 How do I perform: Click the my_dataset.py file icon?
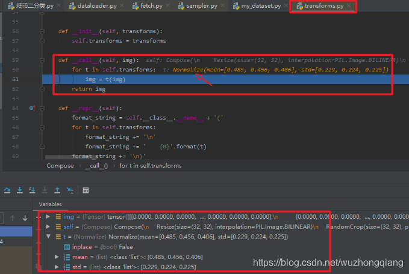236,6
